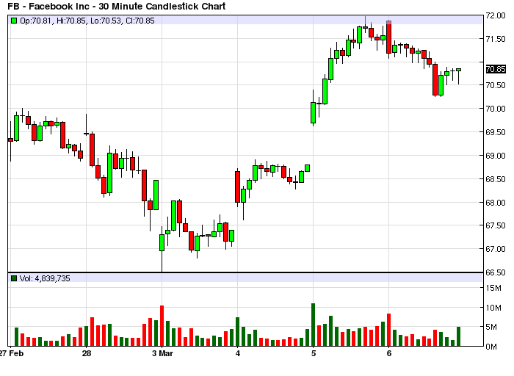Click the large red candle opening March 4
Viewport: 514px width, 376px height.
(237, 187)
